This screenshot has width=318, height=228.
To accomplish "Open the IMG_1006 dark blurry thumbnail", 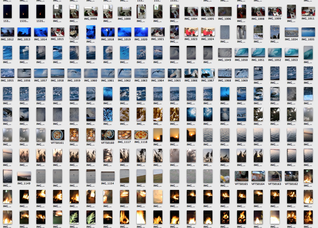I will click(225, 12).
